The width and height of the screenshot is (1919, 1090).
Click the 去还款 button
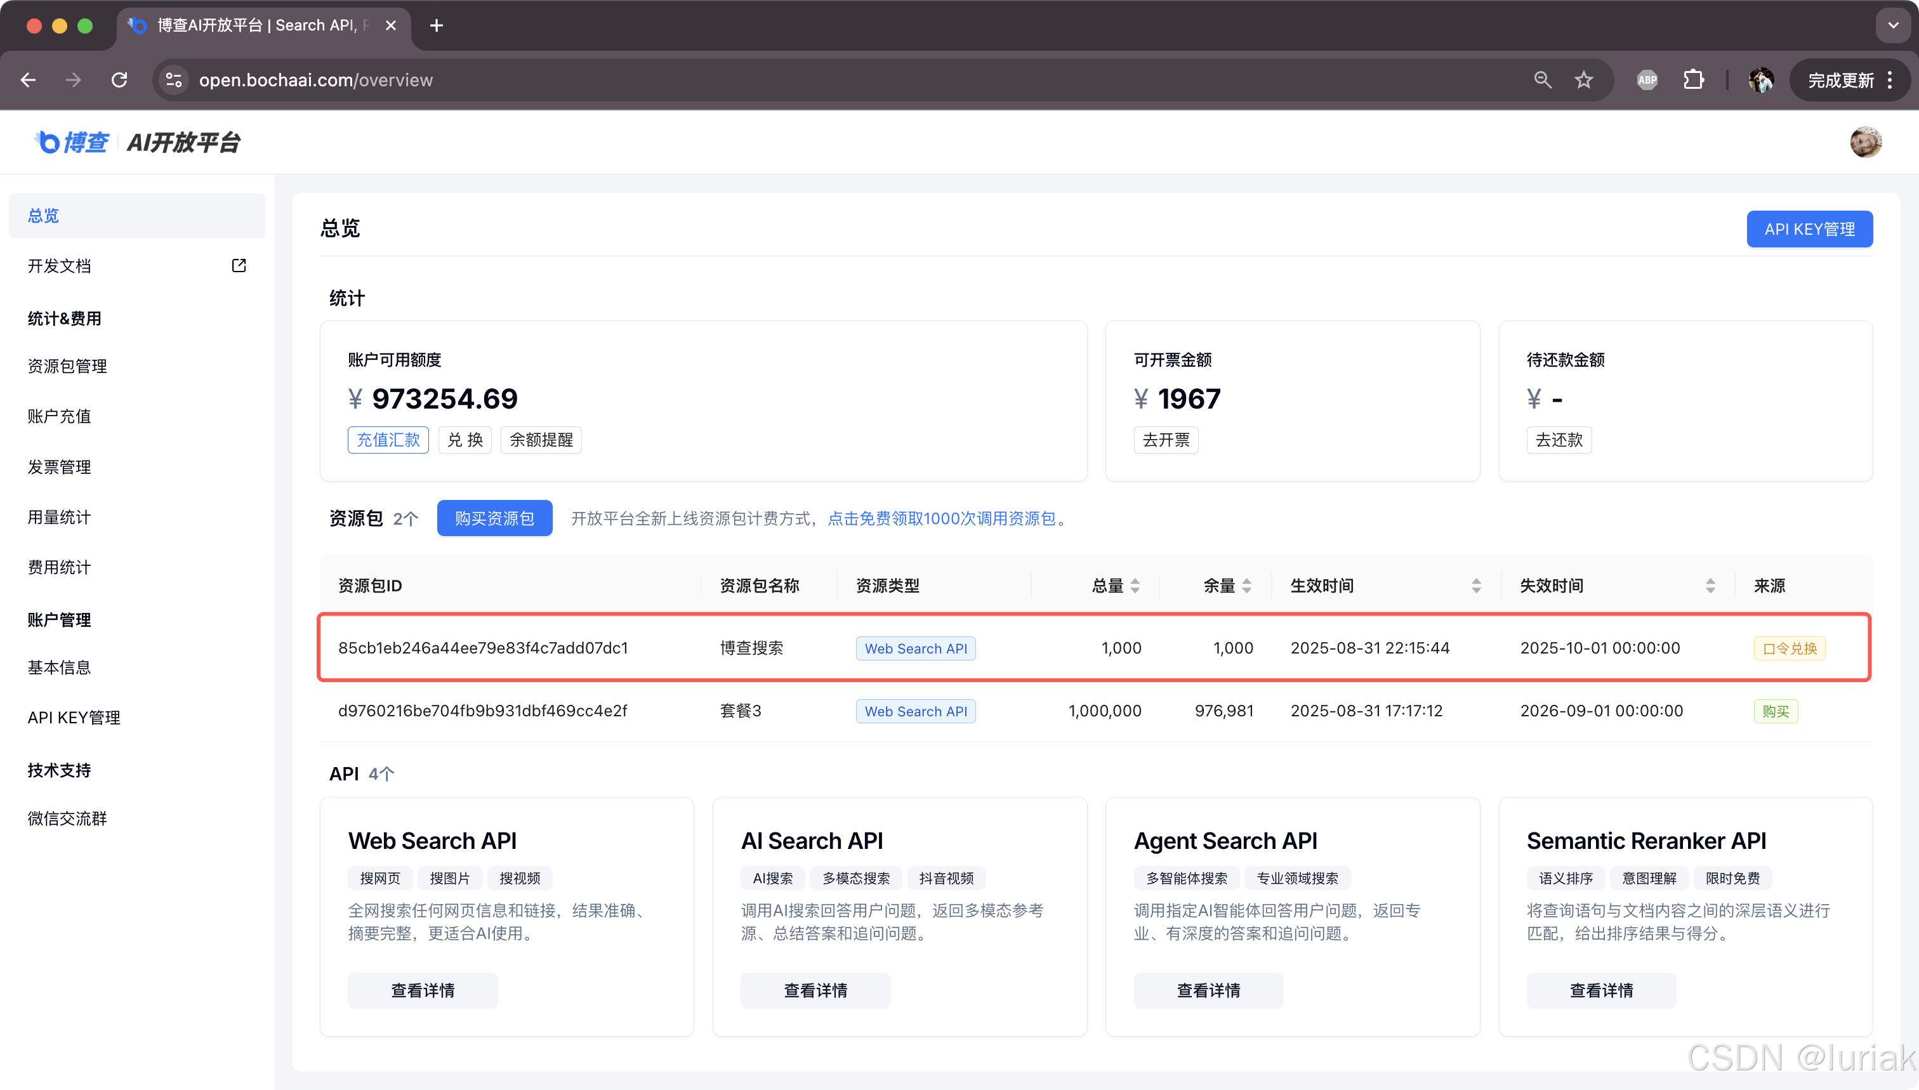[1559, 440]
